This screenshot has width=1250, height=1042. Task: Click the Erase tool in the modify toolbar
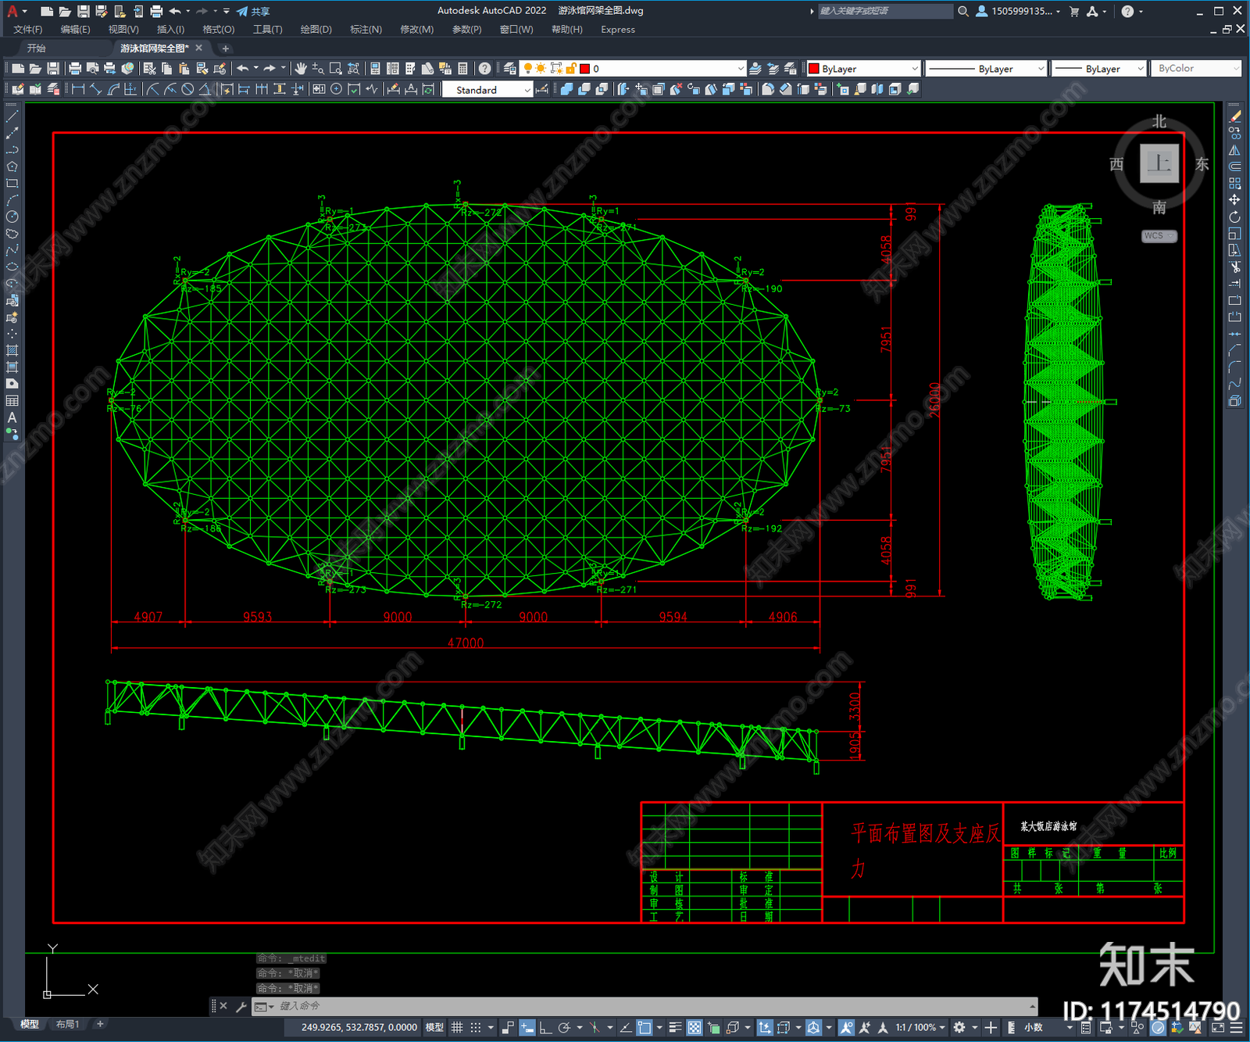coord(1234,116)
